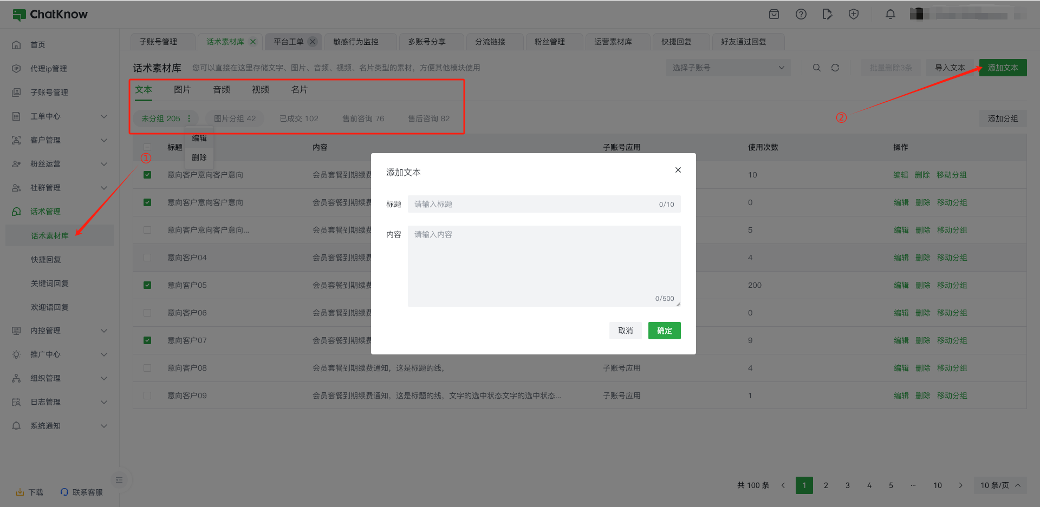
Task: Close the 添加文本 dialog with X
Action: [678, 170]
